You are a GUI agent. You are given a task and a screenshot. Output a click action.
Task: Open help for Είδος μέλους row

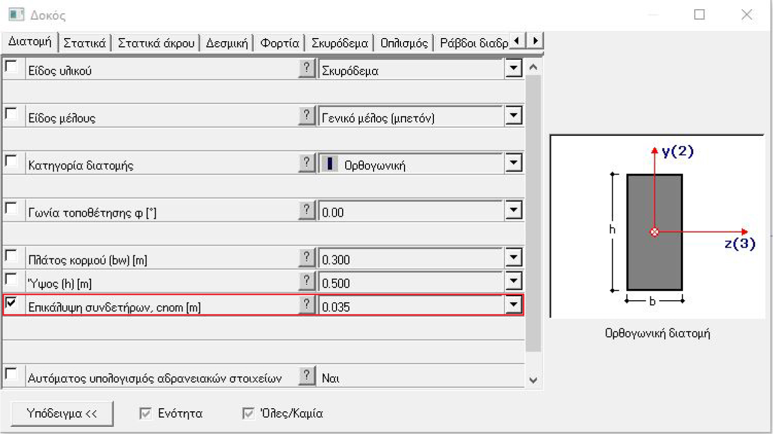(307, 116)
